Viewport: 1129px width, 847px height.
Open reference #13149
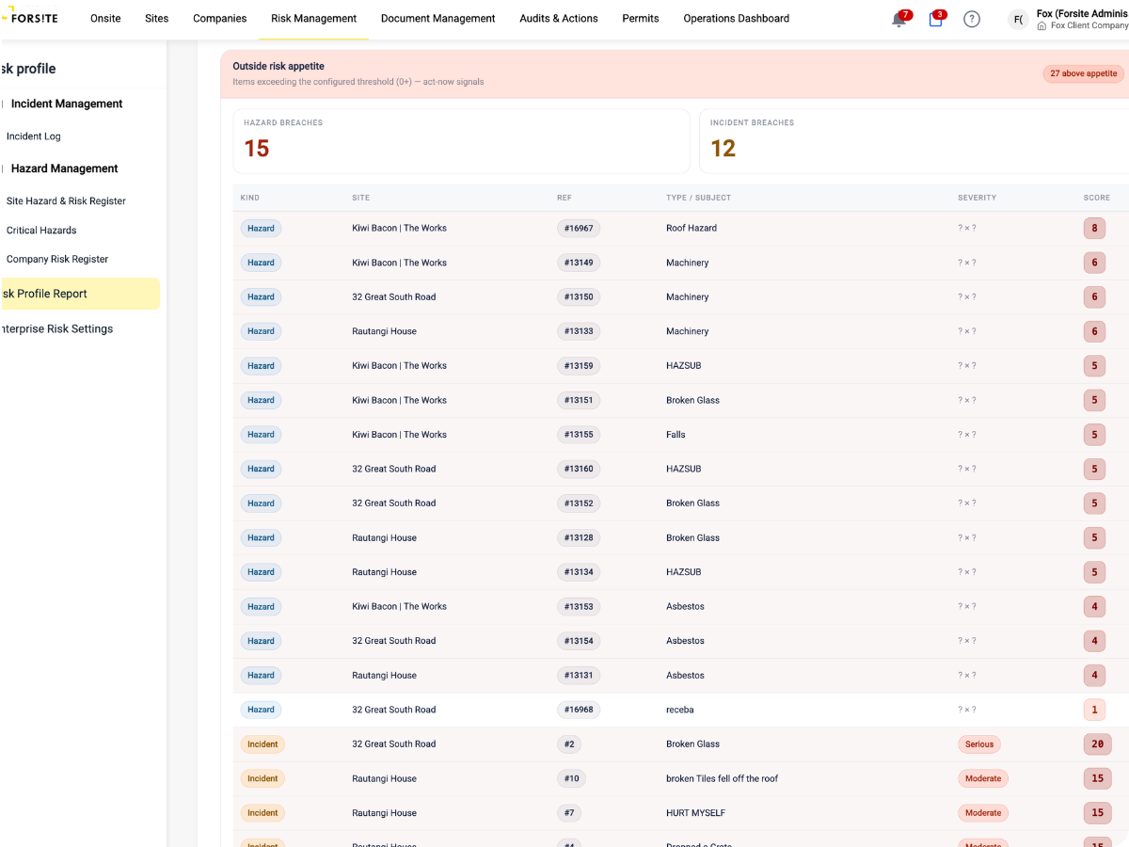[x=579, y=263]
